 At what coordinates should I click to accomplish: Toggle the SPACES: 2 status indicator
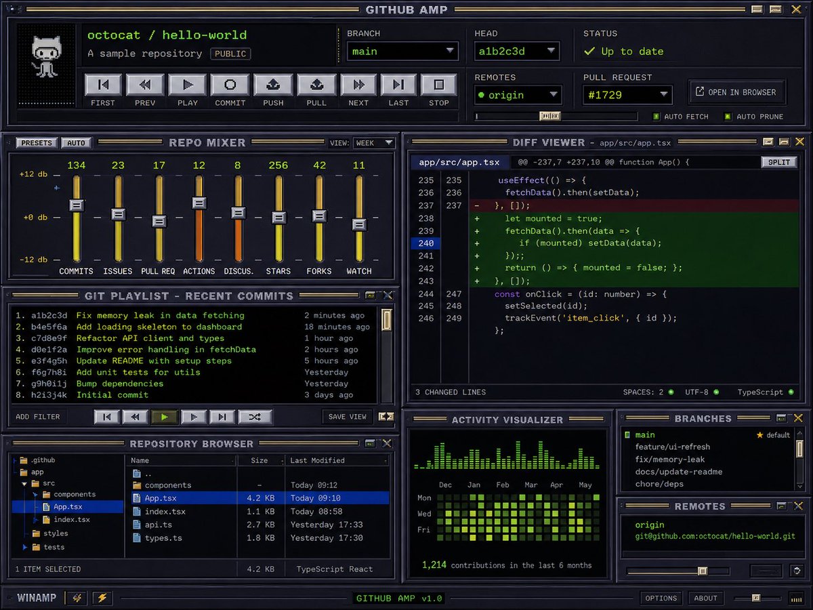671,392
